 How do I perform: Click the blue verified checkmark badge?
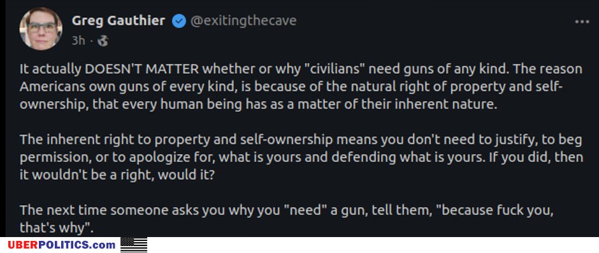click(178, 20)
